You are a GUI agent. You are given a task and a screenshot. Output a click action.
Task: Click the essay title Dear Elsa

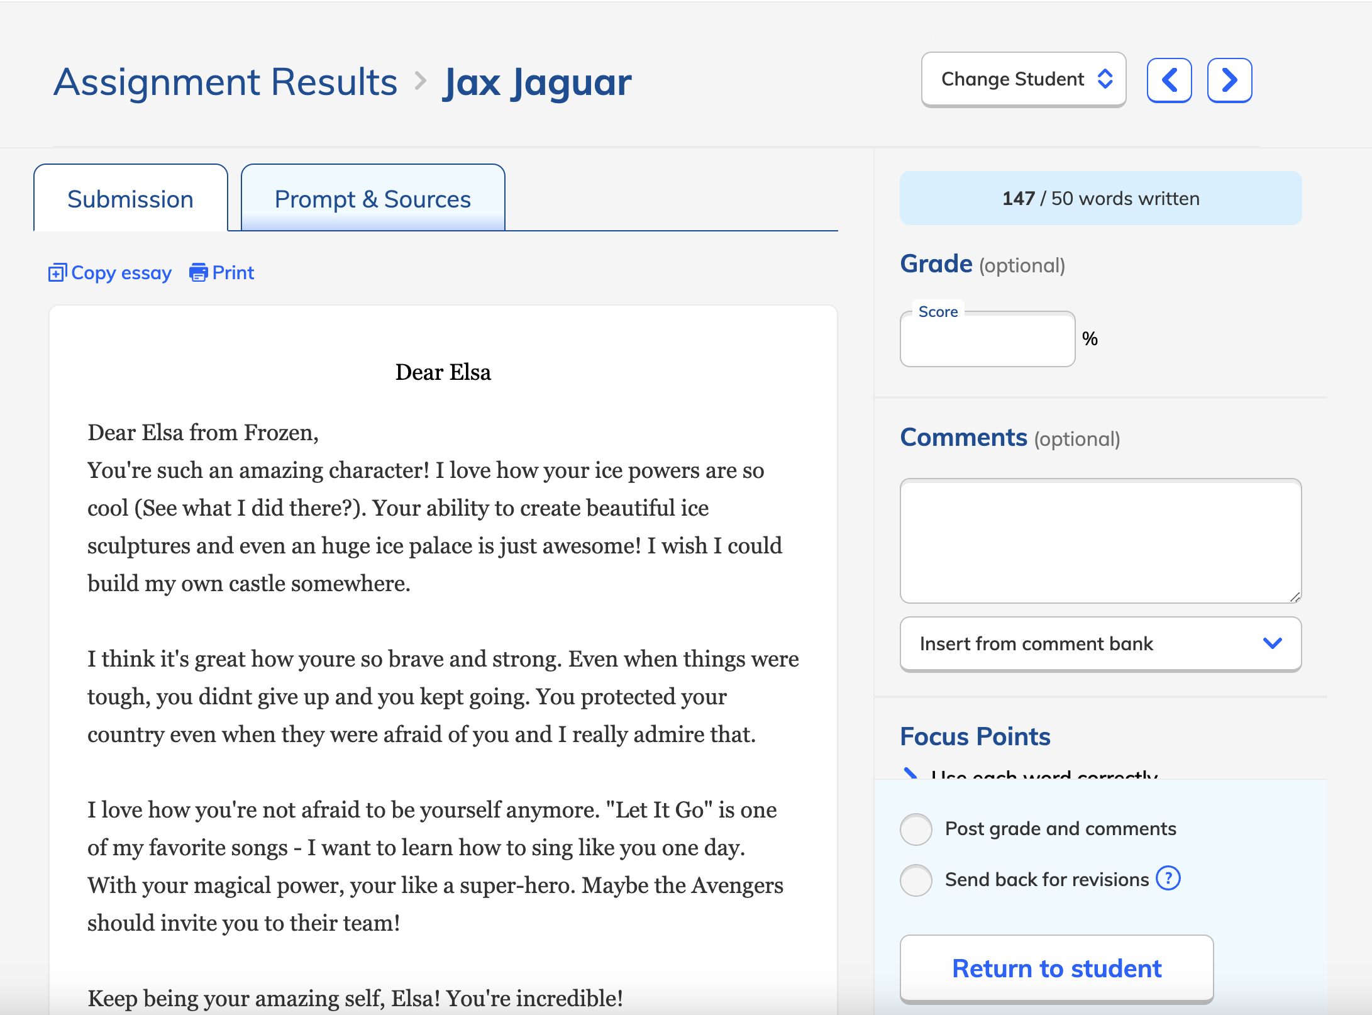point(443,372)
